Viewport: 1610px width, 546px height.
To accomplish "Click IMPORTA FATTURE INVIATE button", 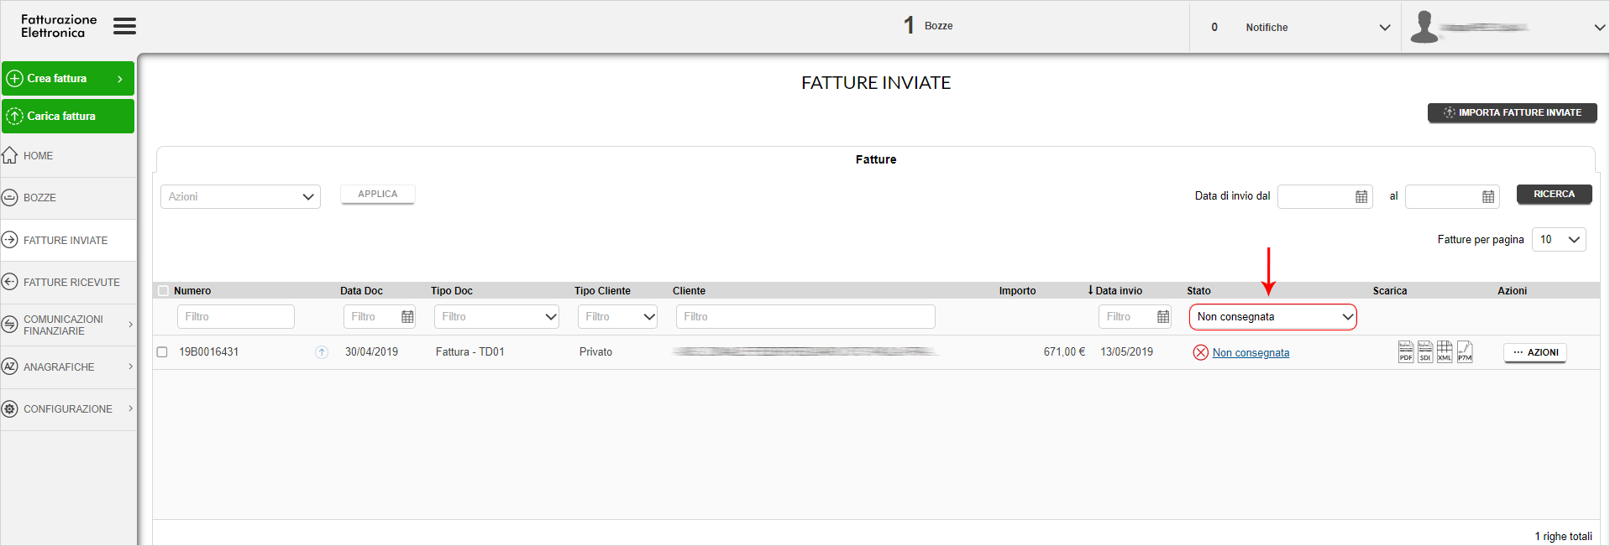I will coord(1513,112).
